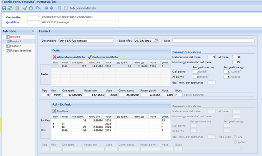Click Ferie Mesi field 9999

click(x=56, y=95)
